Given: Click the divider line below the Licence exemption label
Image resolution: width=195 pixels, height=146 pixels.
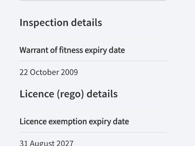Looking at the screenshot, I should [x=93, y=132].
